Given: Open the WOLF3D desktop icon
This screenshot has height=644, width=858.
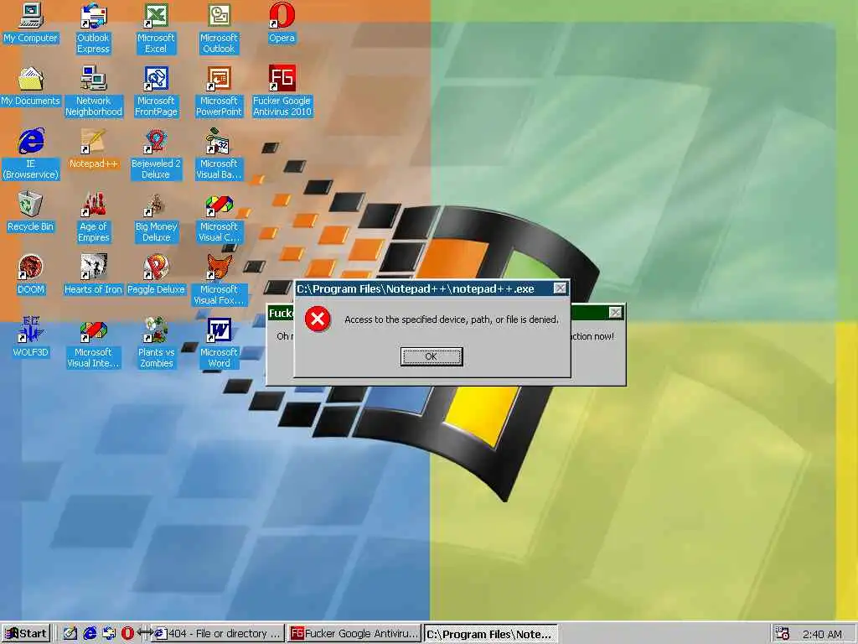Looking at the screenshot, I should [31, 337].
